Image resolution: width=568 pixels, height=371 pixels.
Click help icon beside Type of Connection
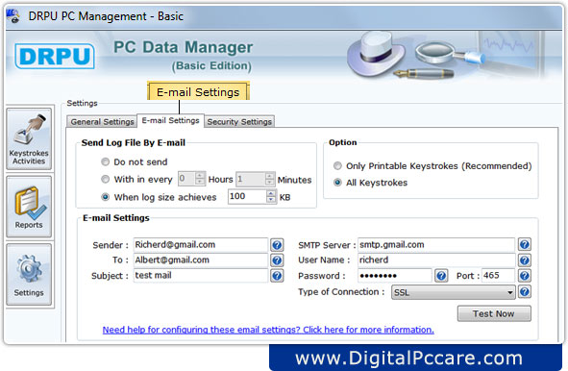(x=525, y=292)
